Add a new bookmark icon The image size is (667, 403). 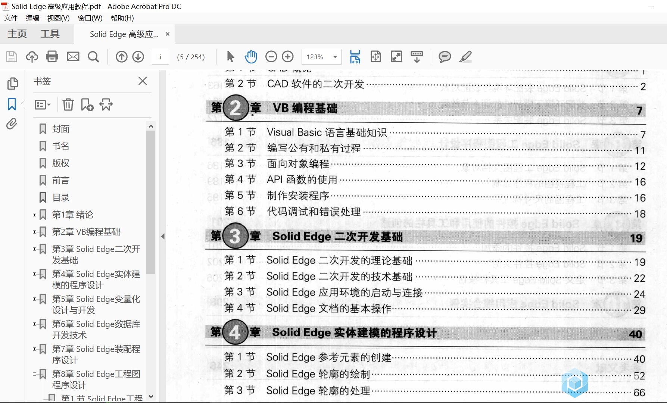point(87,105)
